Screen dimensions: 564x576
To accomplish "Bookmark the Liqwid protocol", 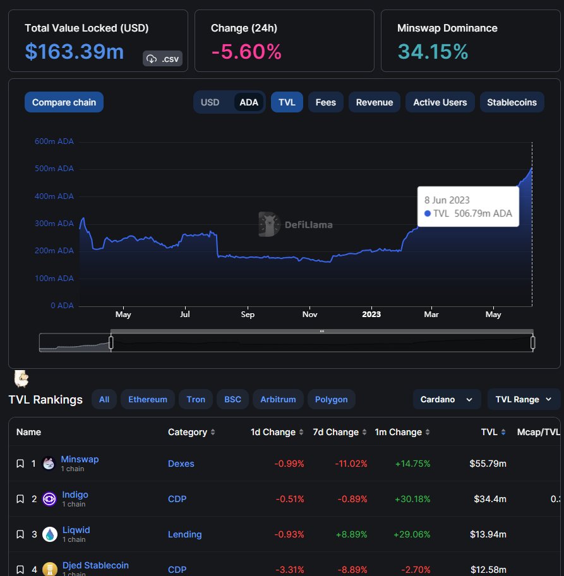I will [20, 534].
